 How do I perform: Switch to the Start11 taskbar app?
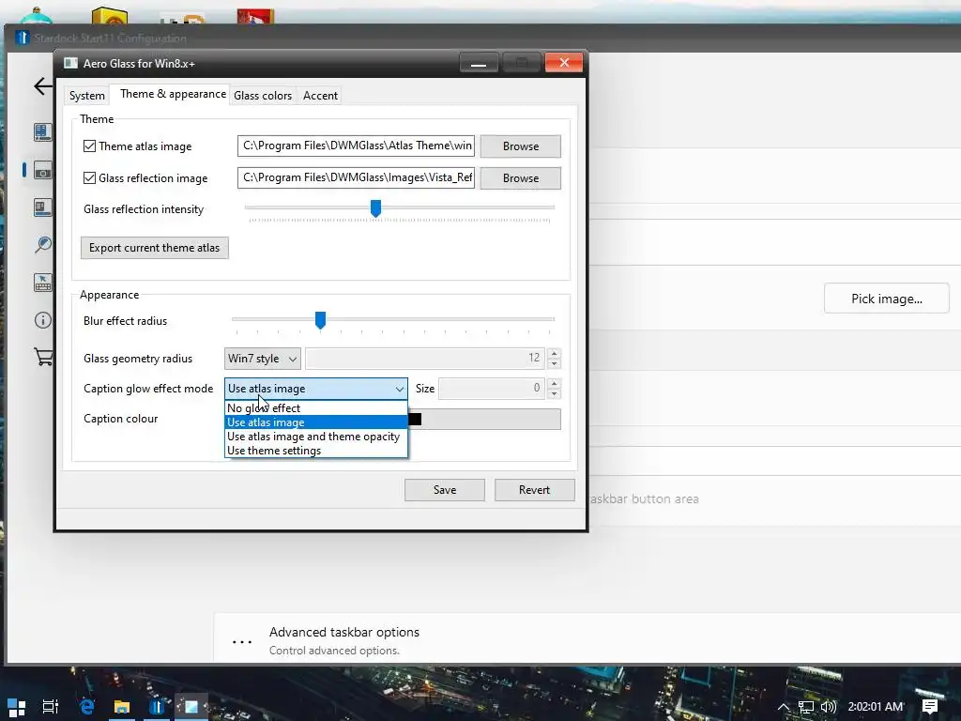pos(157,707)
